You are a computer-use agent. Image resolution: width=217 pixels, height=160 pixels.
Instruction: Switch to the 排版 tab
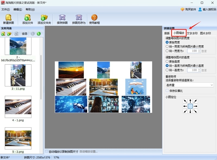(x=167, y=33)
